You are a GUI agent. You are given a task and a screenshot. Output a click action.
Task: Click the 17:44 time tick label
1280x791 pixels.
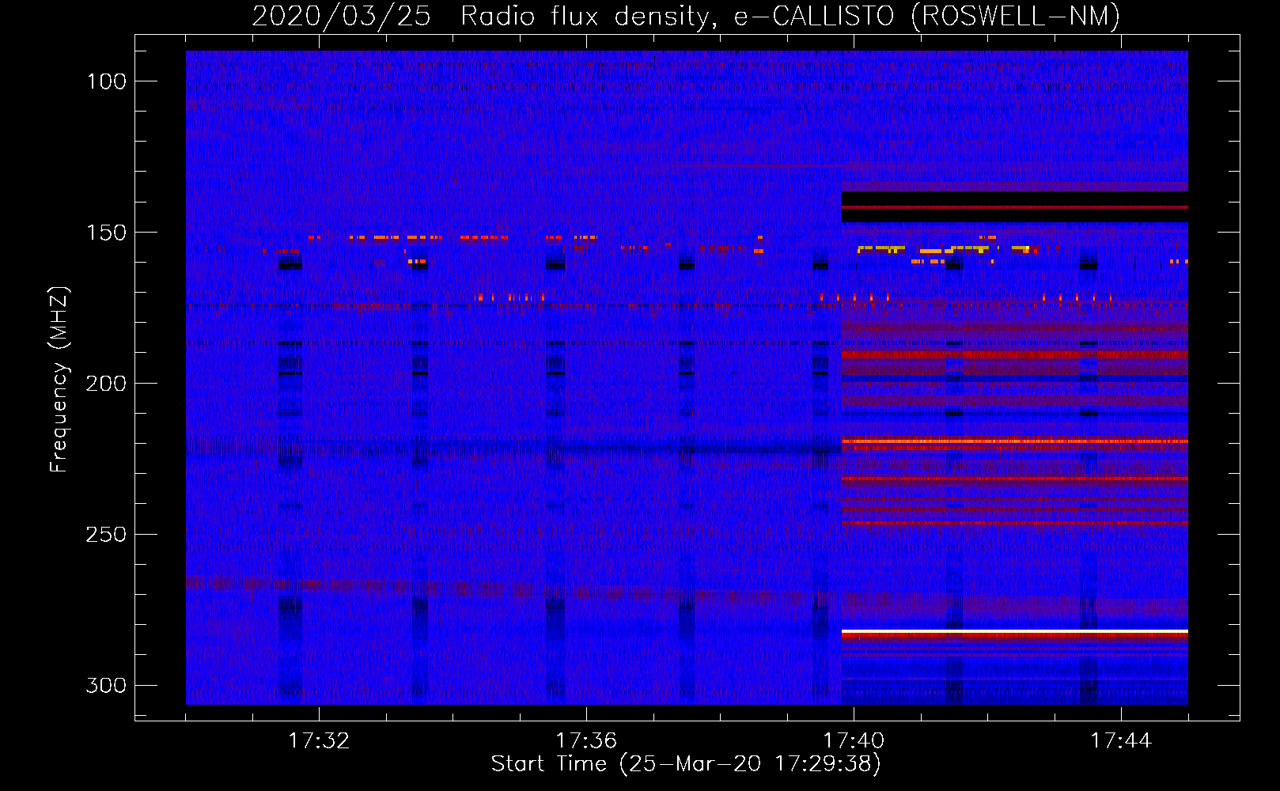[1121, 741]
